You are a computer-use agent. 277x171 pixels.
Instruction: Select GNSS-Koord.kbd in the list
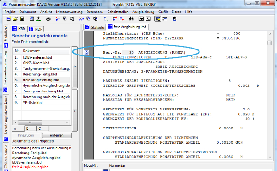point(42,63)
